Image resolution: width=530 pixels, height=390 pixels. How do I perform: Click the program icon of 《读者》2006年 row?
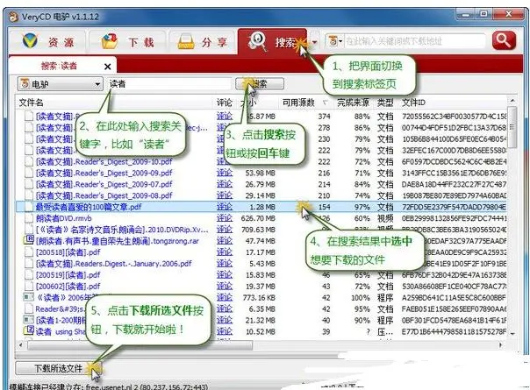[28, 297]
